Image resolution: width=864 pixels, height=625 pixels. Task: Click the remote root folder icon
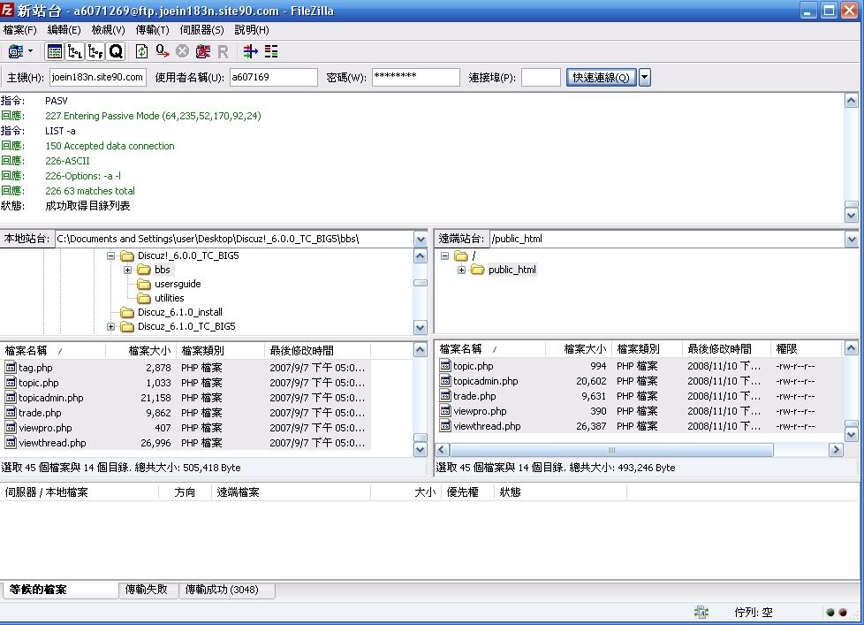(461, 255)
